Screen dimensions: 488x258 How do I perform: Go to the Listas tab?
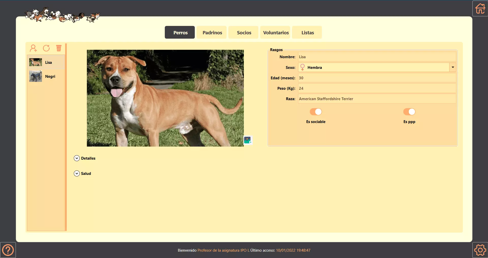coord(307,32)
